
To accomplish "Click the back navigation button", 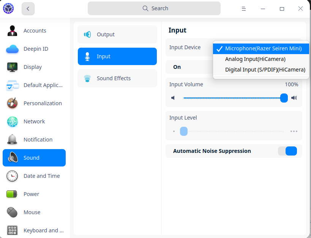I will point(28,8).
